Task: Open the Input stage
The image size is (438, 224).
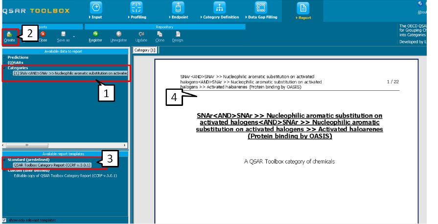Action: coord(96,10)
